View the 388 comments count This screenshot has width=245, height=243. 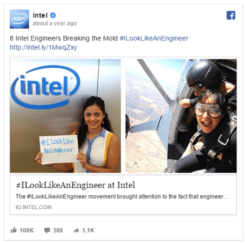(58, 230)
